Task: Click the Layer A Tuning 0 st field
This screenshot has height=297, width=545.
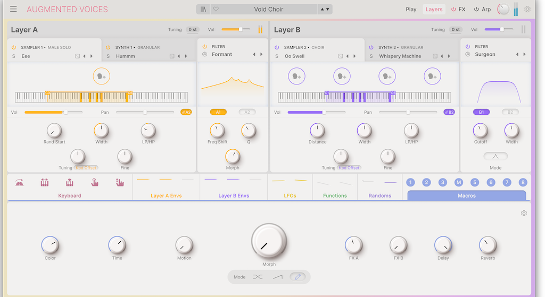Action: point(193,30)
